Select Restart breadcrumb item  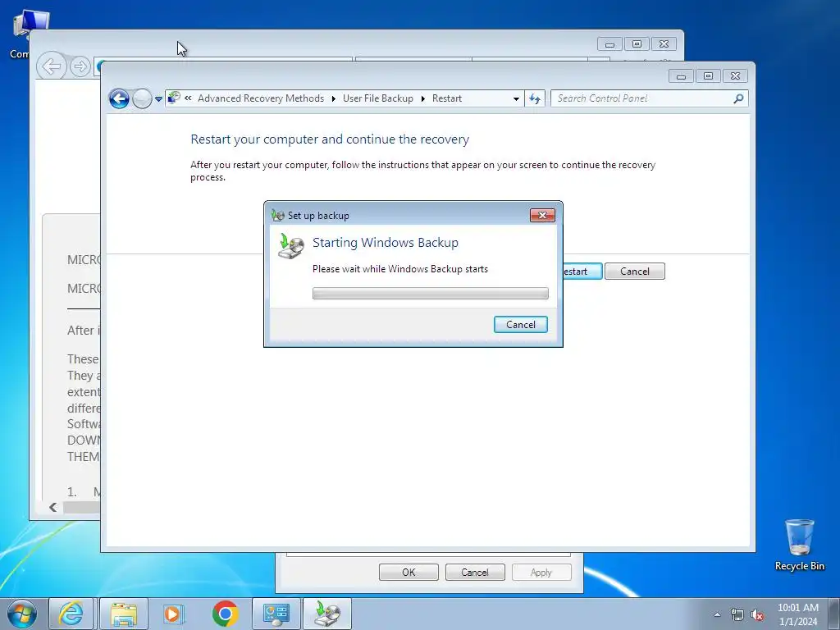(x=447, y=98)
